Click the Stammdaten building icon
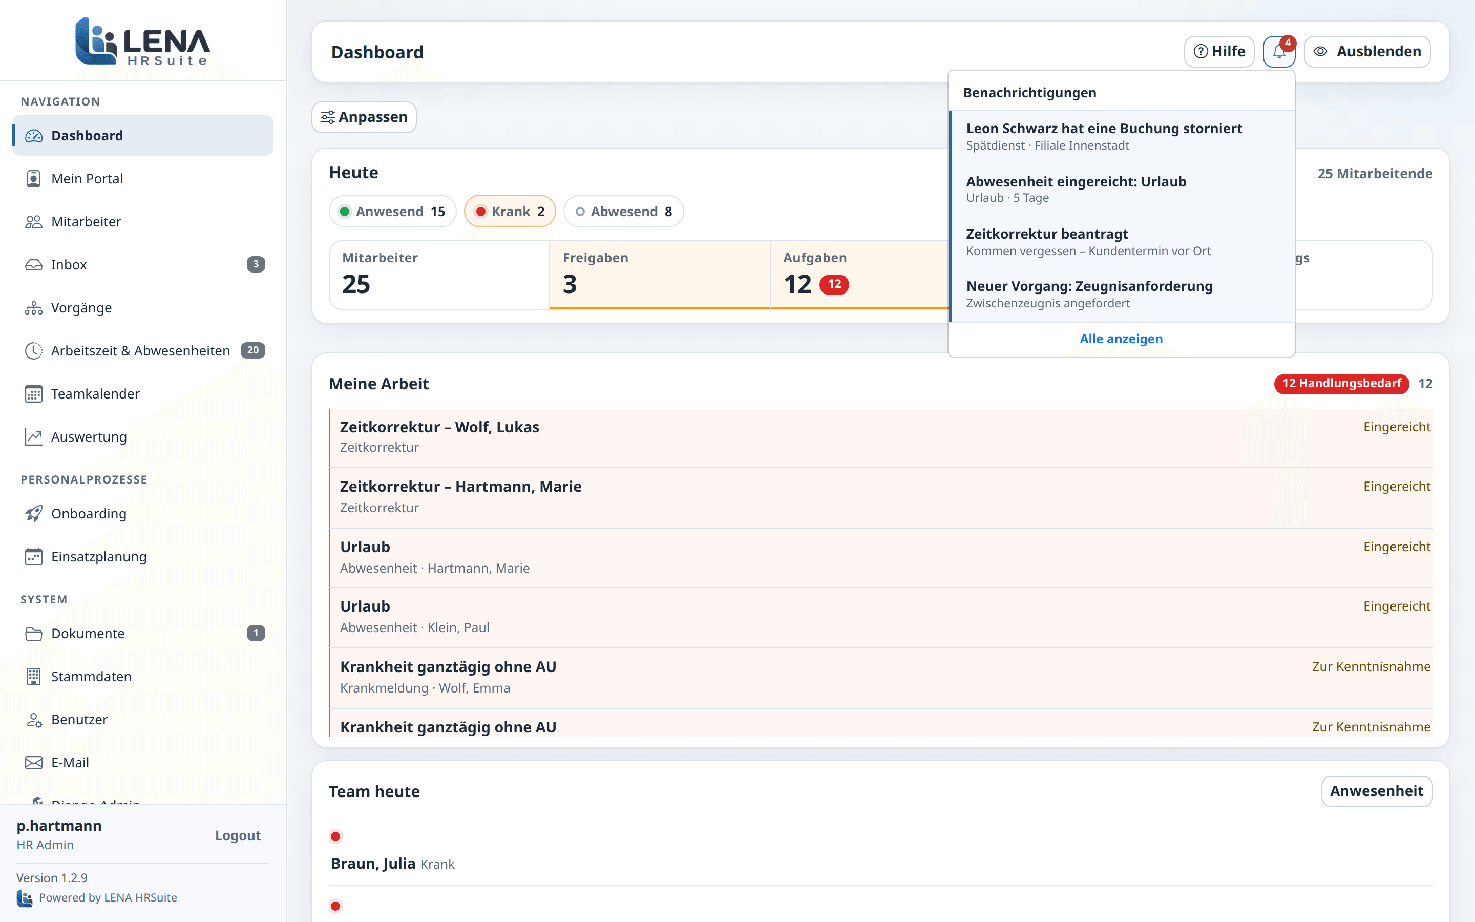1475x922 pixels. point(33,676)
